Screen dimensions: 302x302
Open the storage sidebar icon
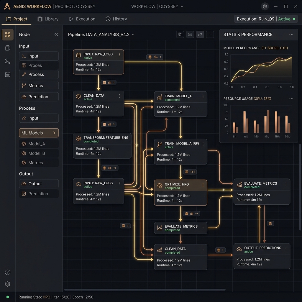coord(7,74)
